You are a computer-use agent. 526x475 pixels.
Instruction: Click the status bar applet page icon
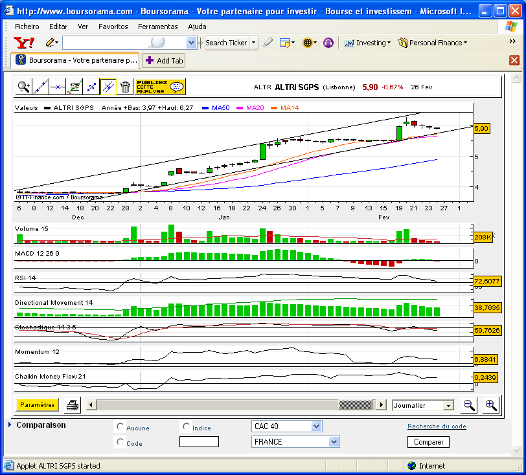click(x=9, y=465)
